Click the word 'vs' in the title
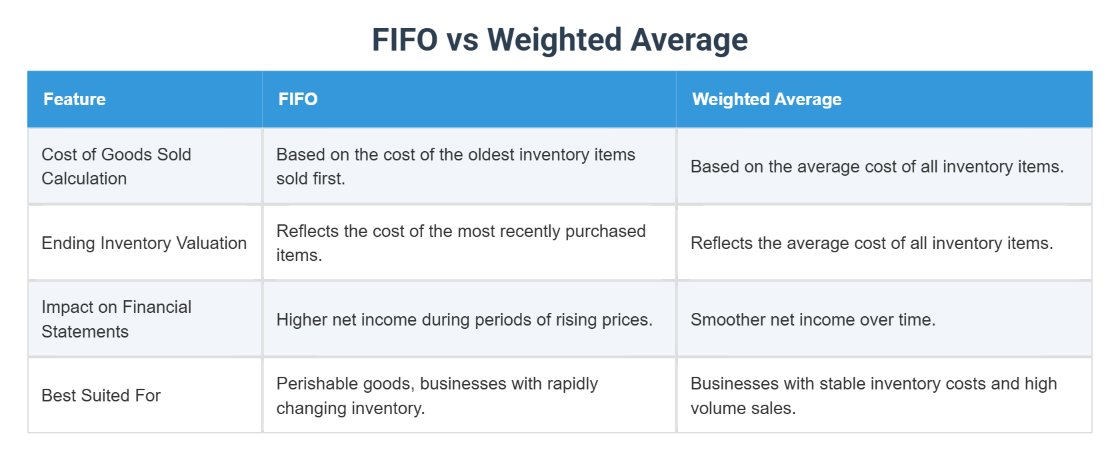Viewport: 1120px width, 462px height. click(463, 40)
